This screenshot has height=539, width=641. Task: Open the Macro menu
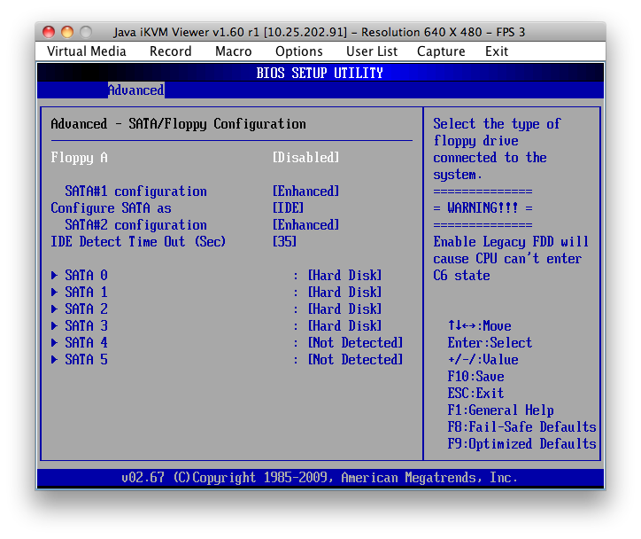tap(233, 51)
